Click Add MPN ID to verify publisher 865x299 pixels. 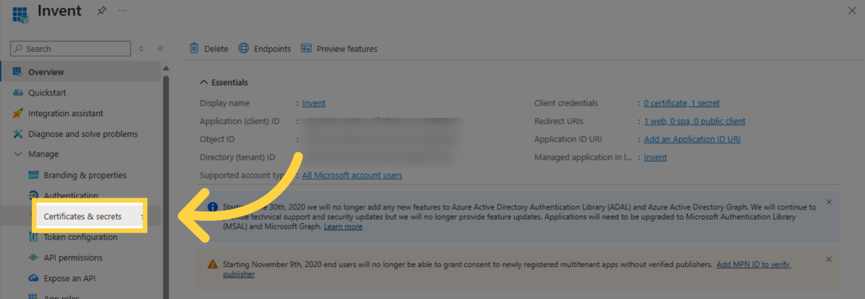[x=753, y=265]
